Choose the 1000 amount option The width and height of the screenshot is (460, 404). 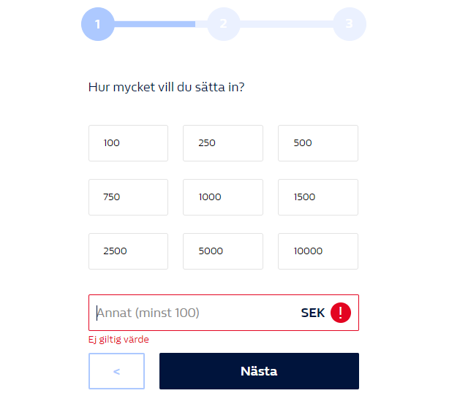(223, 197)
